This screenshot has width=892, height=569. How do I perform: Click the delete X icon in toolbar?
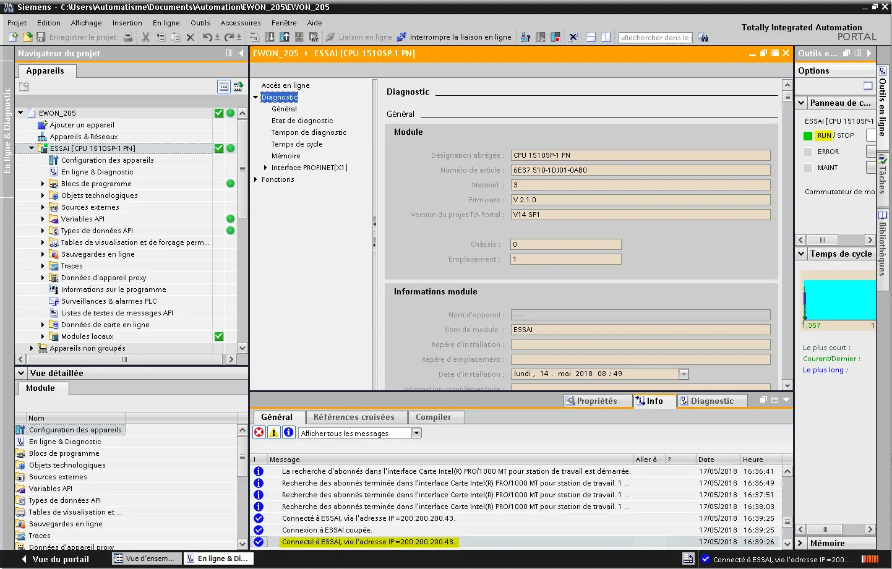(191, 37)
